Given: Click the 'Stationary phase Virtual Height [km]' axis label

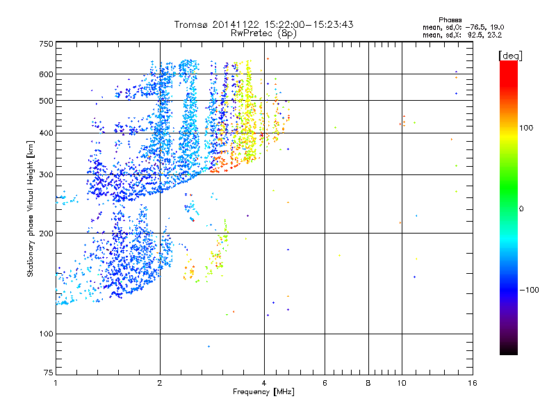Looking at the screenshot, I should coord(30,209).
